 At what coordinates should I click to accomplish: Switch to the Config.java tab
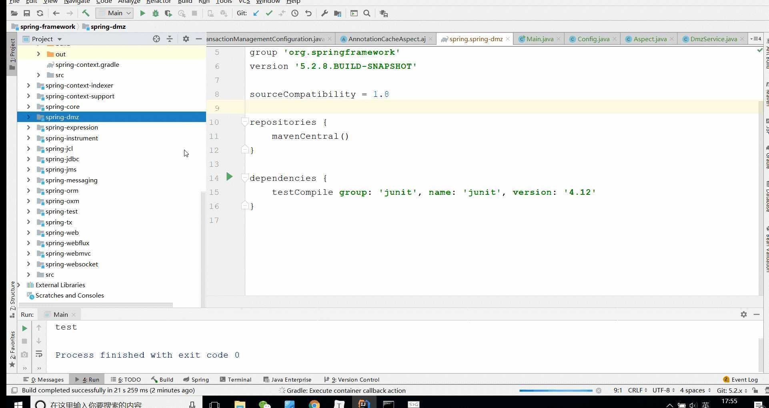coord(593,39)
